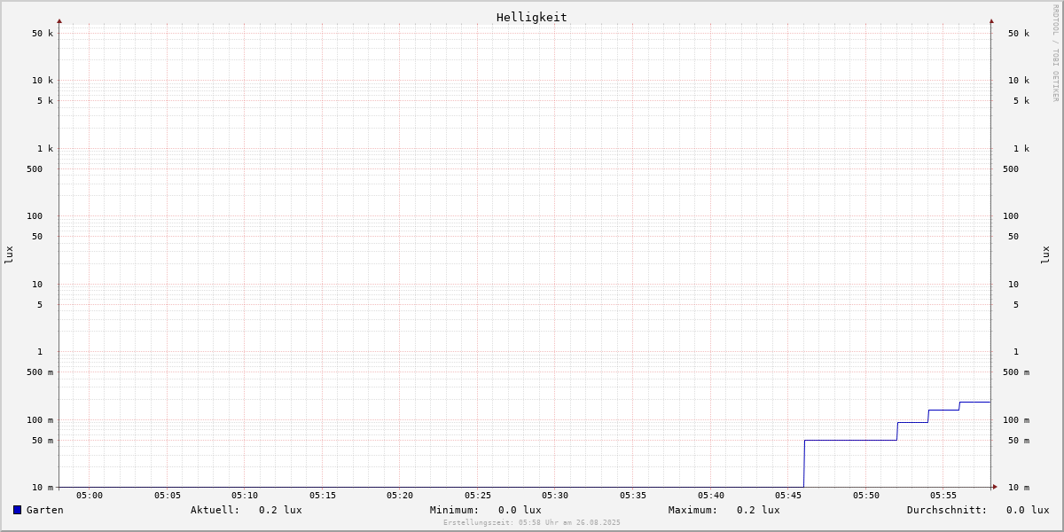This screenshot has width=1064, height=532.
Task: Click the Durchschnitt: 0.0 lux value
Action: 978,510
